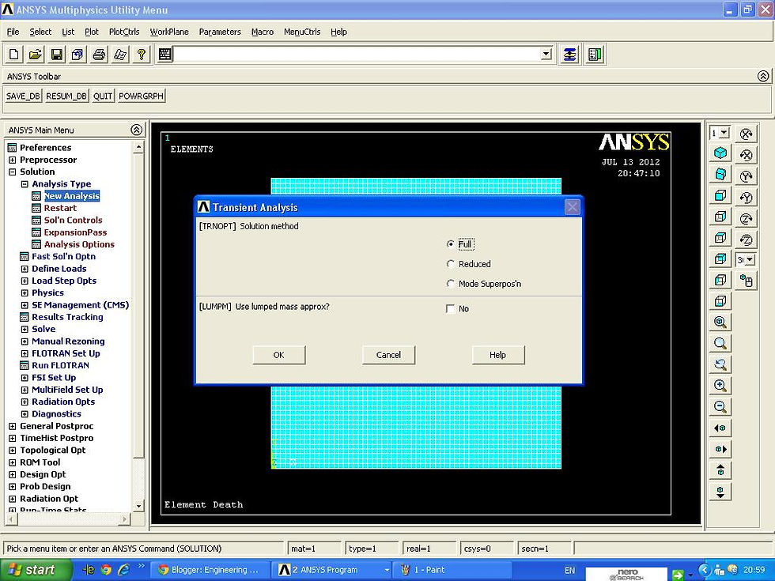The image size is (775, 581).
Task: Pan the model up arrow icon
Action: 720,471
